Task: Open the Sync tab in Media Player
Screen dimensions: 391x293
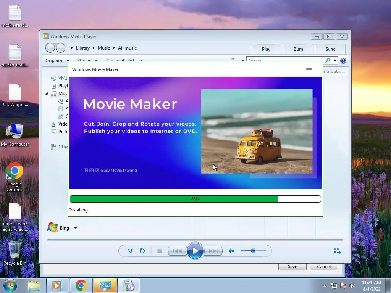Action: [x=330, y=49]
